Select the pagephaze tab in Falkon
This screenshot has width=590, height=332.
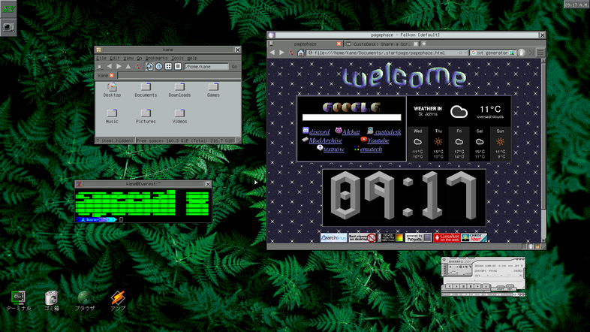point(306,44)
